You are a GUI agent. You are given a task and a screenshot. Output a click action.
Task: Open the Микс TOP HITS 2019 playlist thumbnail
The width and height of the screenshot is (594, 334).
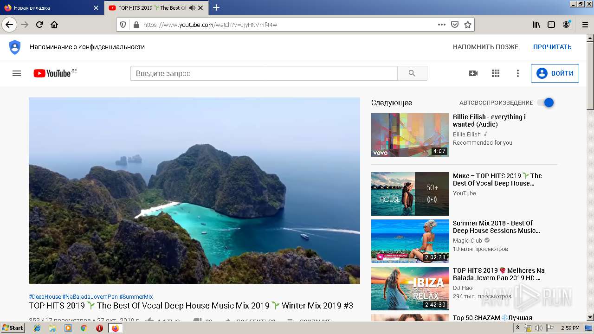[x=410, y=194]
